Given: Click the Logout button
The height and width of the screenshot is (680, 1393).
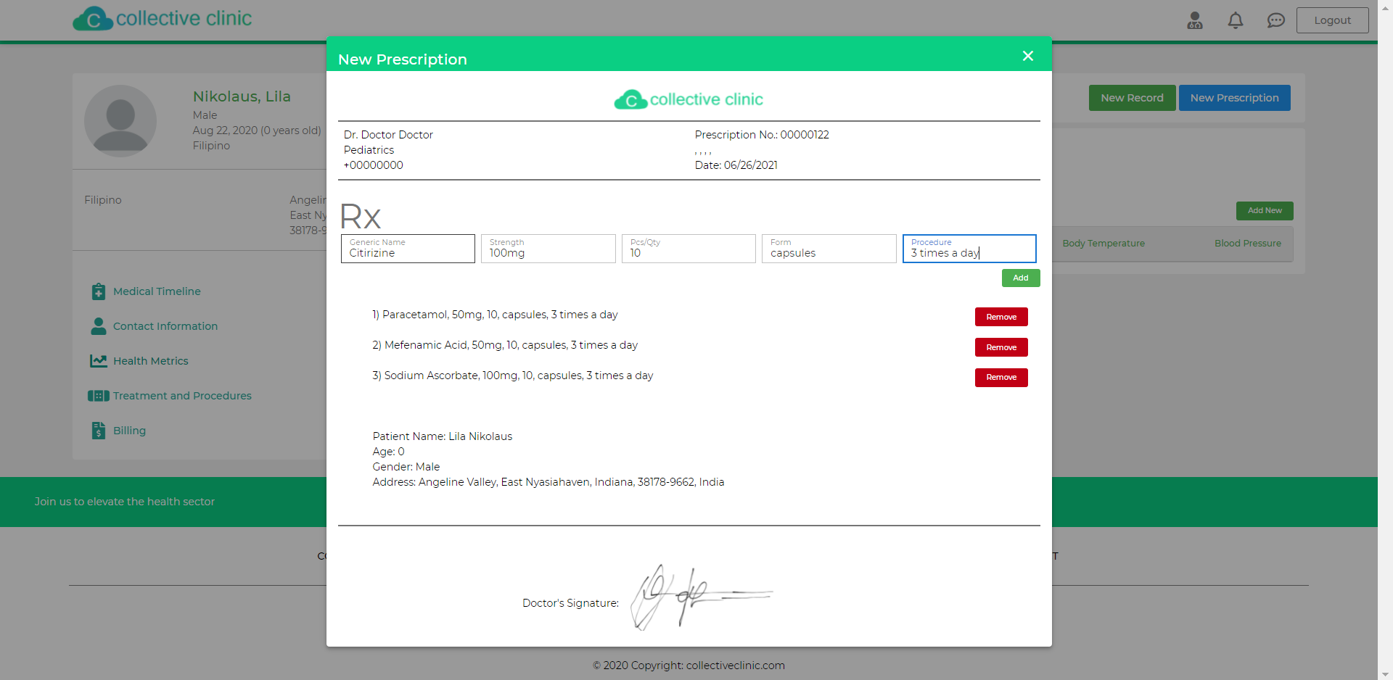Looking at the screenshot, I should (x=1332, y=20).
